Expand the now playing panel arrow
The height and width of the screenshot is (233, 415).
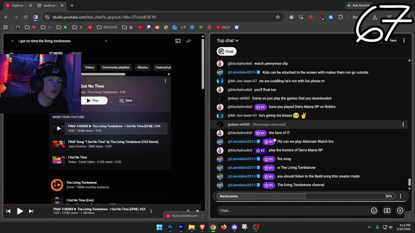tap(197, 211)
